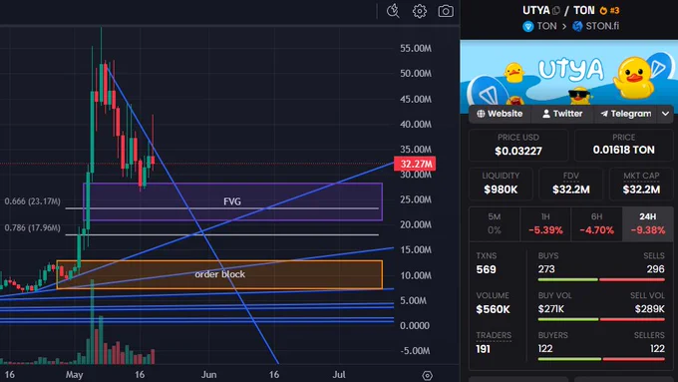Click the VOLUME $560K value

click(x=493, y=309)
